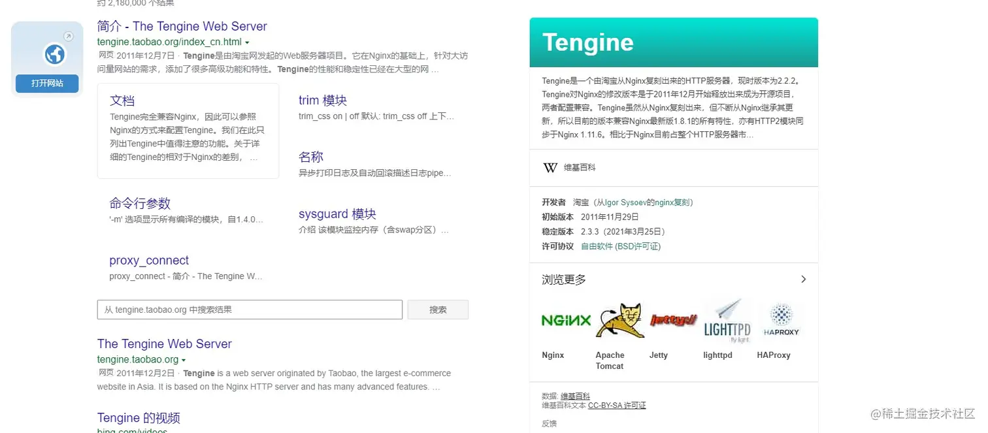This screenshot has height=433, width=988.
Task: Click the 反馈 feedback link
Action: pyautogui.click(x=550, y=424)
